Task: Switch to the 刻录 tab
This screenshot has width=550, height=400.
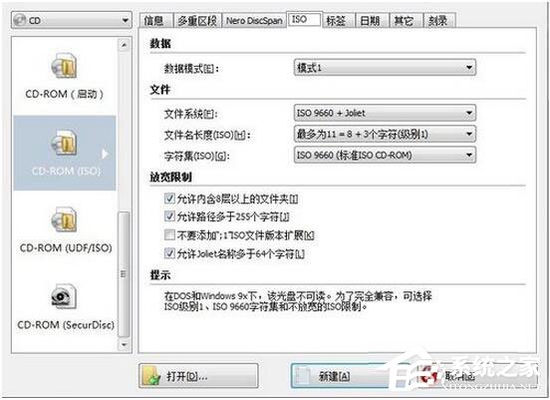Action: [x=439, y=21]
